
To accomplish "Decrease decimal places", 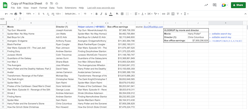I will (48, 14).
